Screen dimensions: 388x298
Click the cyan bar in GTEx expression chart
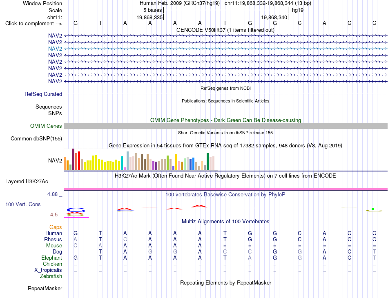(x=122, y=163)
